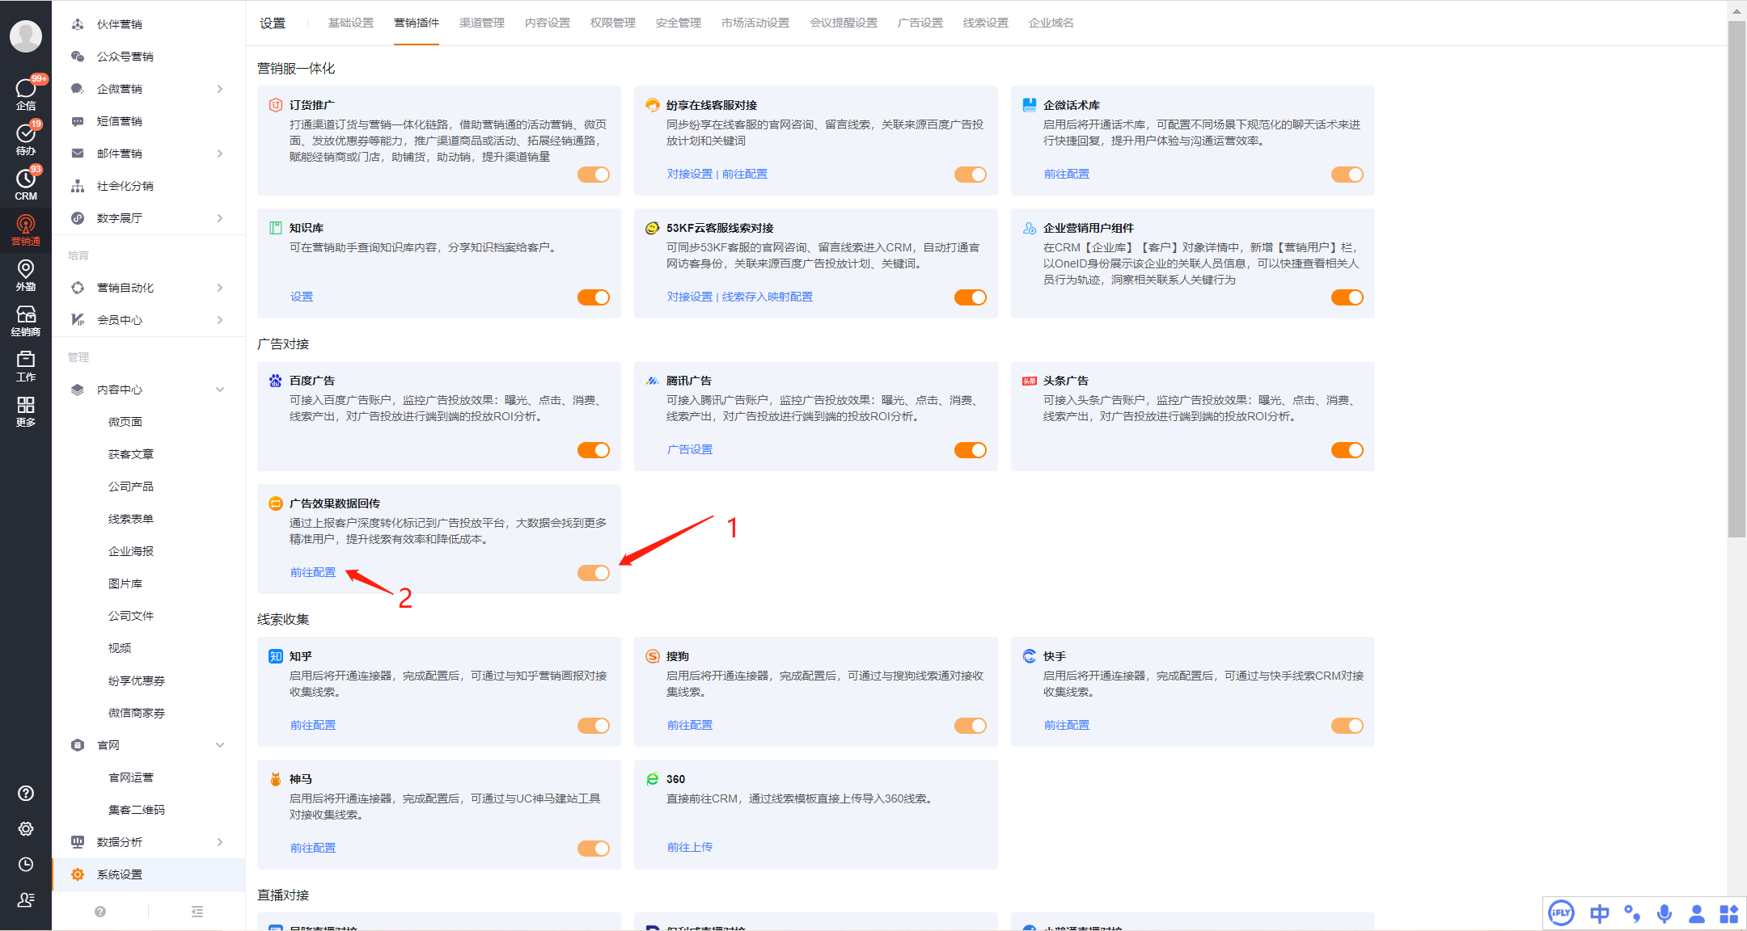The width and height of the screenshot is (1747, 931).
Task: Click the help question mark icon in the left rail
Action: tap(25, 793)
